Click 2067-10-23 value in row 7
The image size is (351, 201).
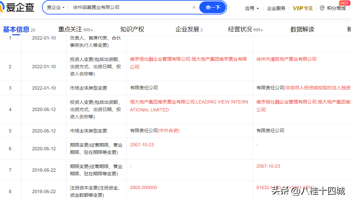coord(268,166)
